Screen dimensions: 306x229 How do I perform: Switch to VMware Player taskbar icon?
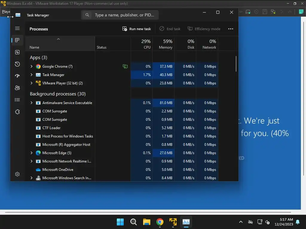[x=173, y=222]
